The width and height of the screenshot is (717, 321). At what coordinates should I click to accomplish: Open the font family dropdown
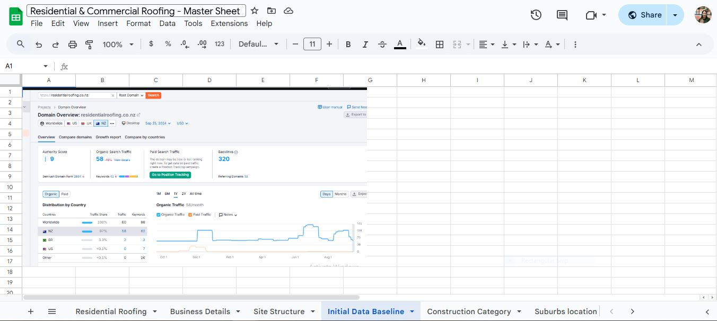click(258, 44)
